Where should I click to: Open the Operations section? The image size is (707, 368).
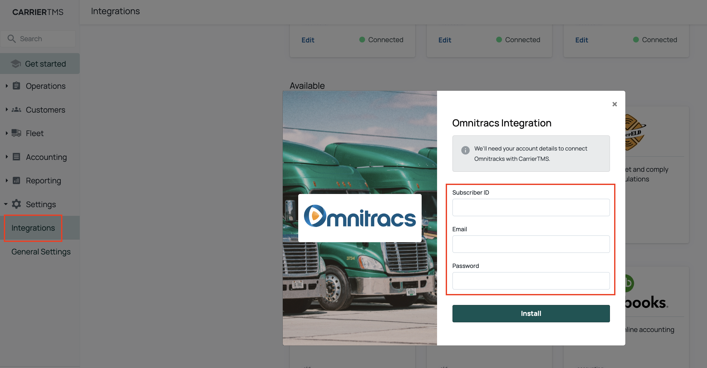(46, 86)
